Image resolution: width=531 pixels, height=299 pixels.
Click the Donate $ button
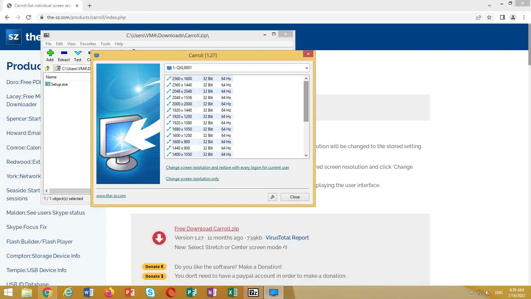[154, 276]
